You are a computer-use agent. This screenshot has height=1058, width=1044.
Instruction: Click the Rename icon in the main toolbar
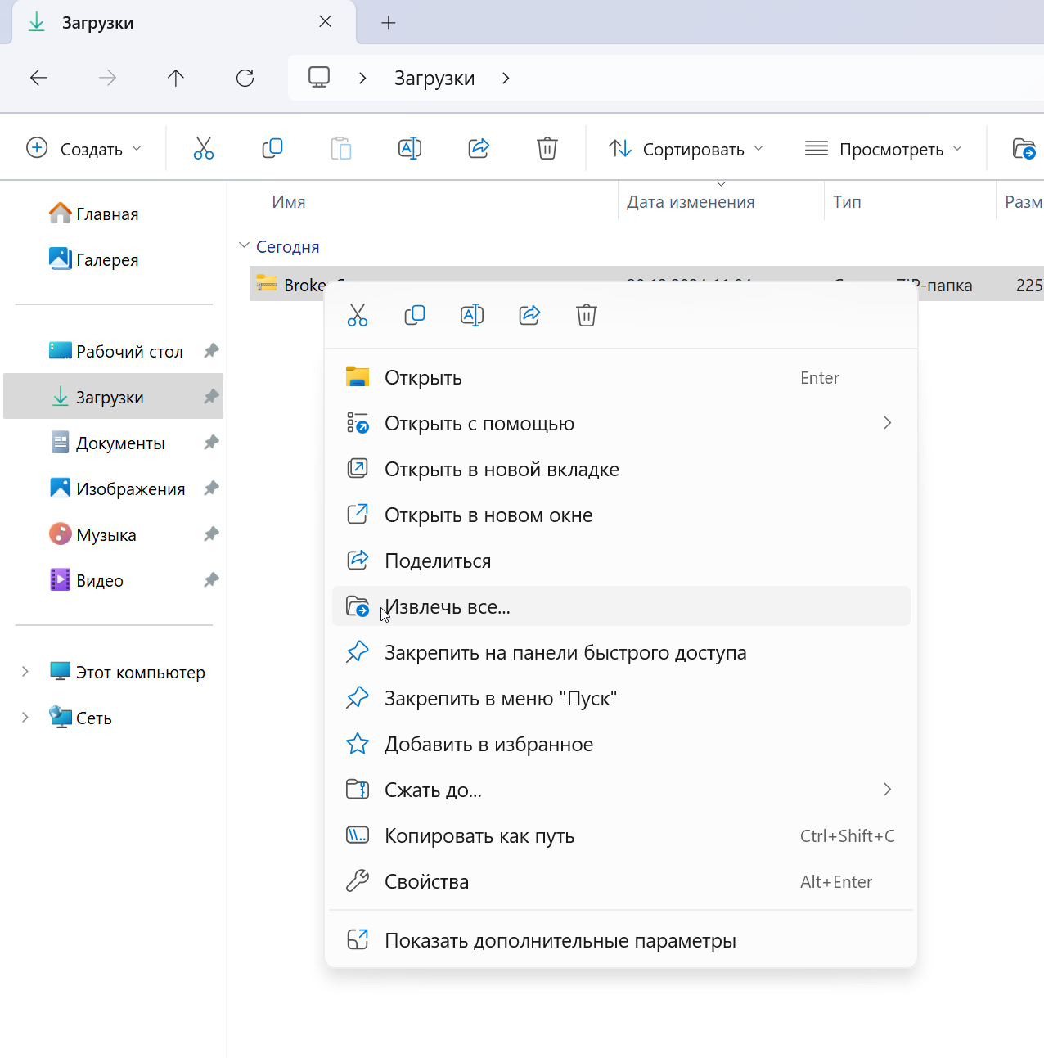(410, 148)
